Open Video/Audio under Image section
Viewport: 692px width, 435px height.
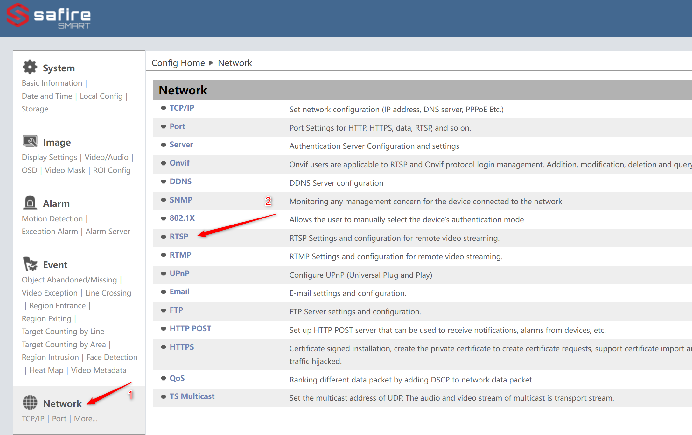point(107,157)
